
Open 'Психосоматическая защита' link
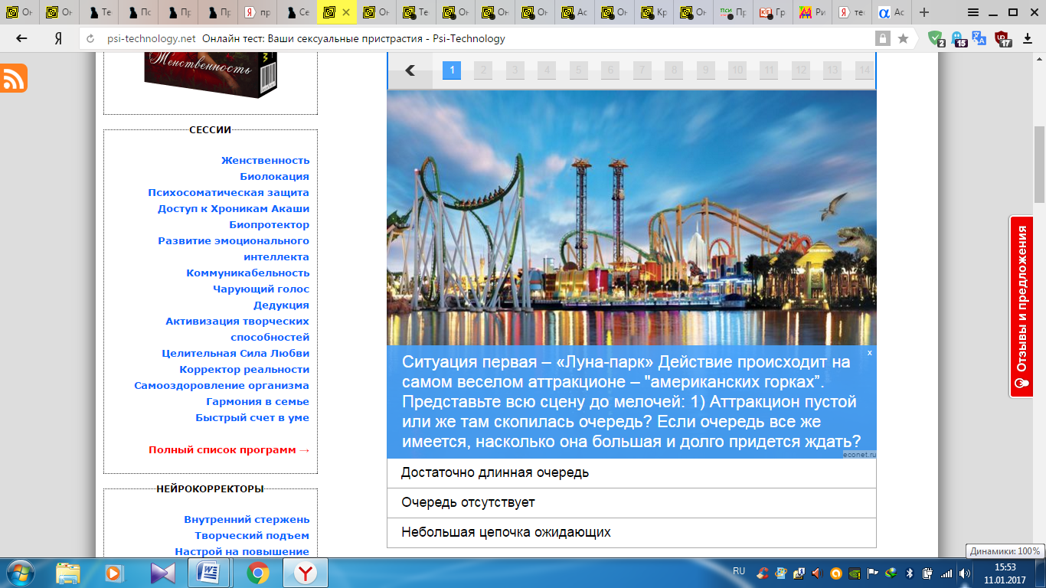[228, 192]
